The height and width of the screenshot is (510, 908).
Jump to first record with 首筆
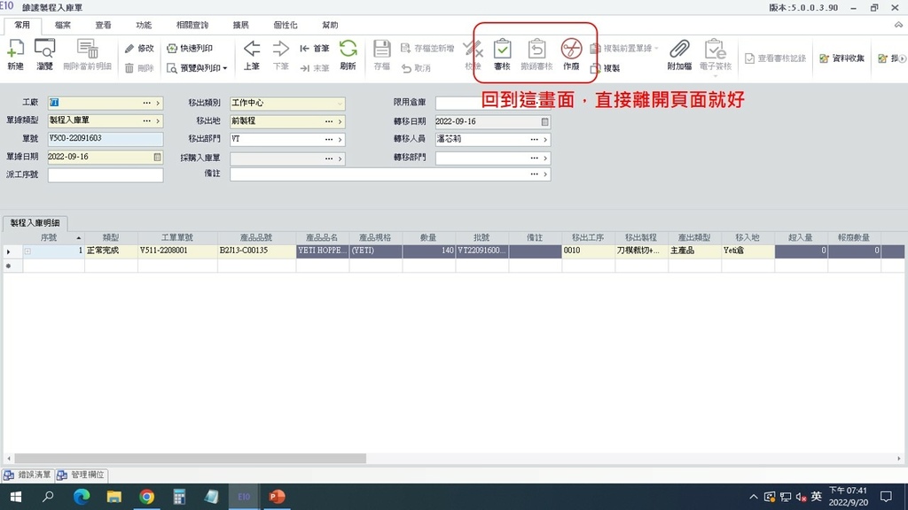click(x=315, y=49)
